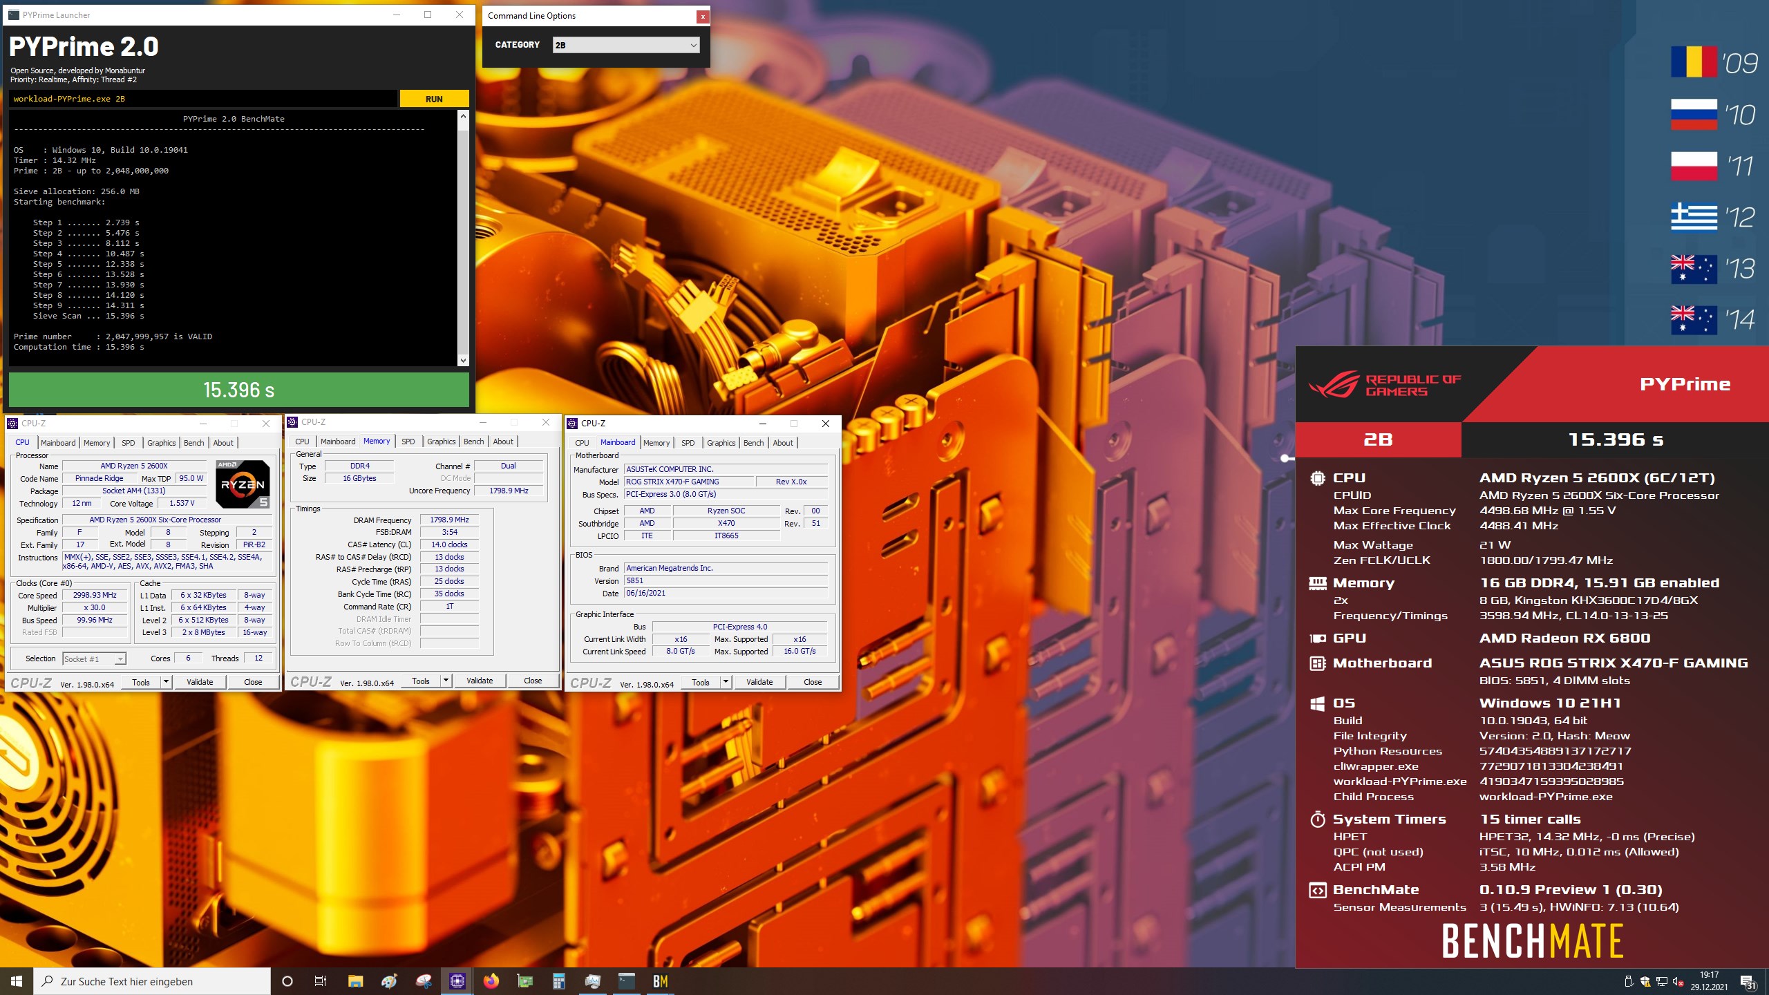Expand Tools arrow in CPU-Z Mainboard-tab window
The width and height of the screenshot is (1769, 995).
click(726, 682)
